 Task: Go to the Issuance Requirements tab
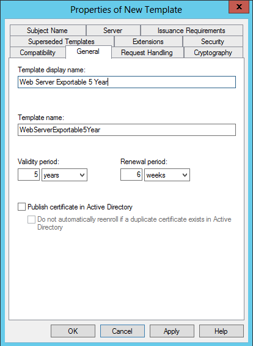191,31
